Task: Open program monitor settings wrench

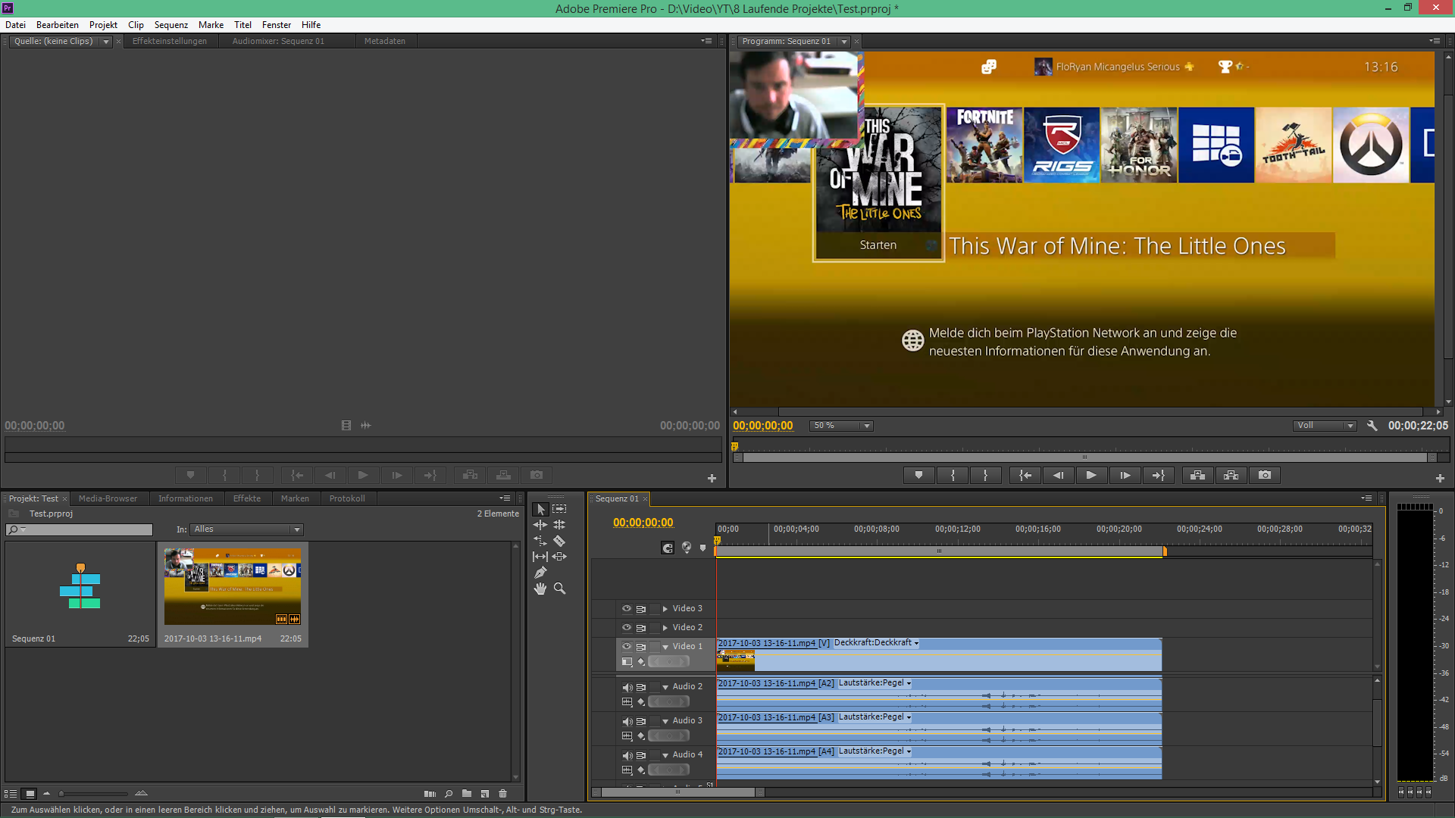Action: [x=1372, y=426]
